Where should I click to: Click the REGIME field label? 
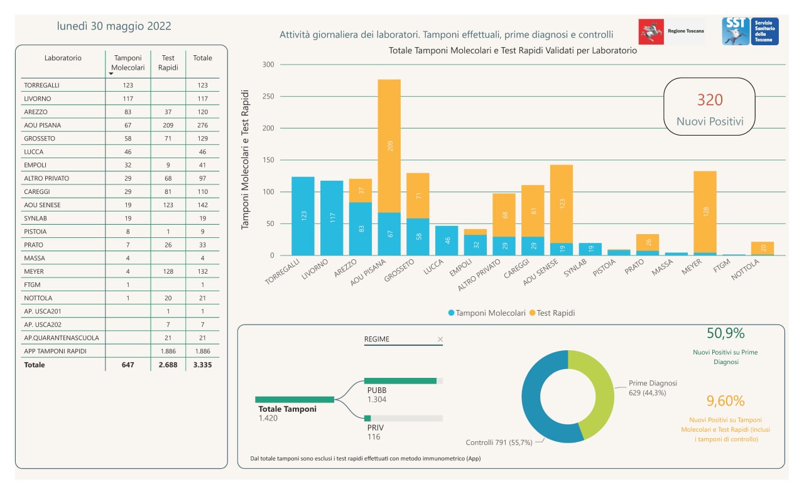[377, 340]
